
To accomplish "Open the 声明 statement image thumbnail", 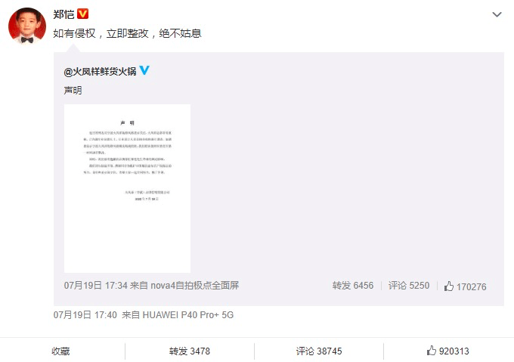I will pyautogui.click(x=127, y=188).
